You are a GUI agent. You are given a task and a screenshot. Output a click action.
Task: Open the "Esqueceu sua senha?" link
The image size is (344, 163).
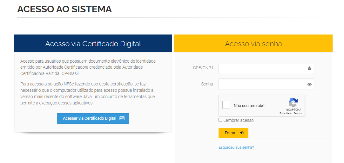(236, 147)
